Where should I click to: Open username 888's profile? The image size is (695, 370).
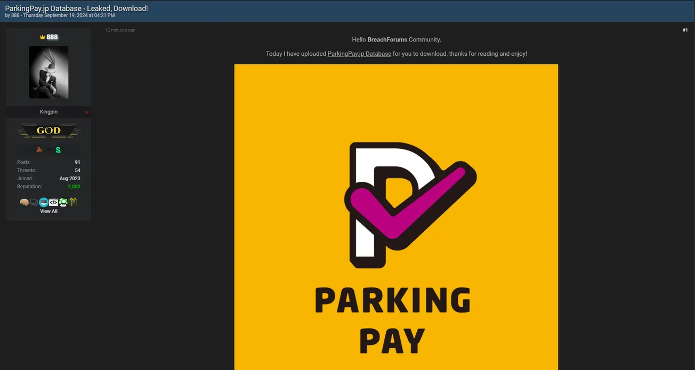(x=52, y=37)
